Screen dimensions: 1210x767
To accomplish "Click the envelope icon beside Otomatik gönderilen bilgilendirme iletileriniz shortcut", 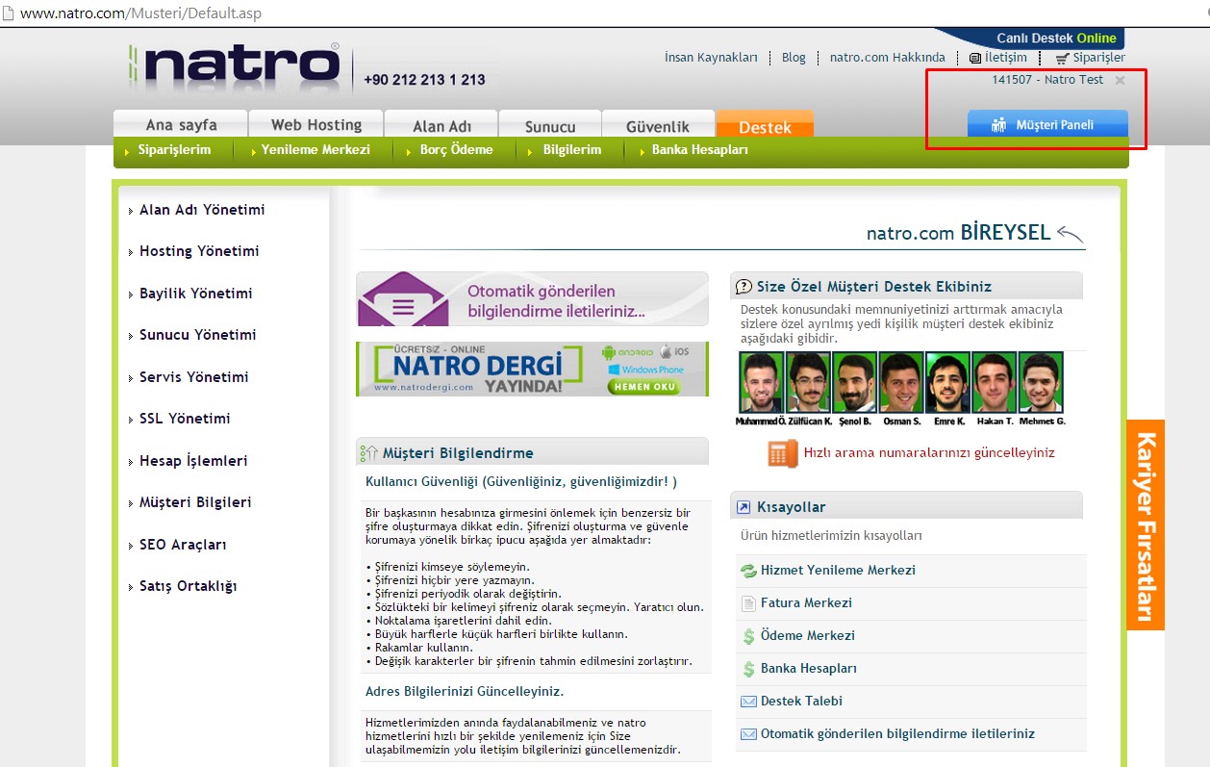I will 748,734.
